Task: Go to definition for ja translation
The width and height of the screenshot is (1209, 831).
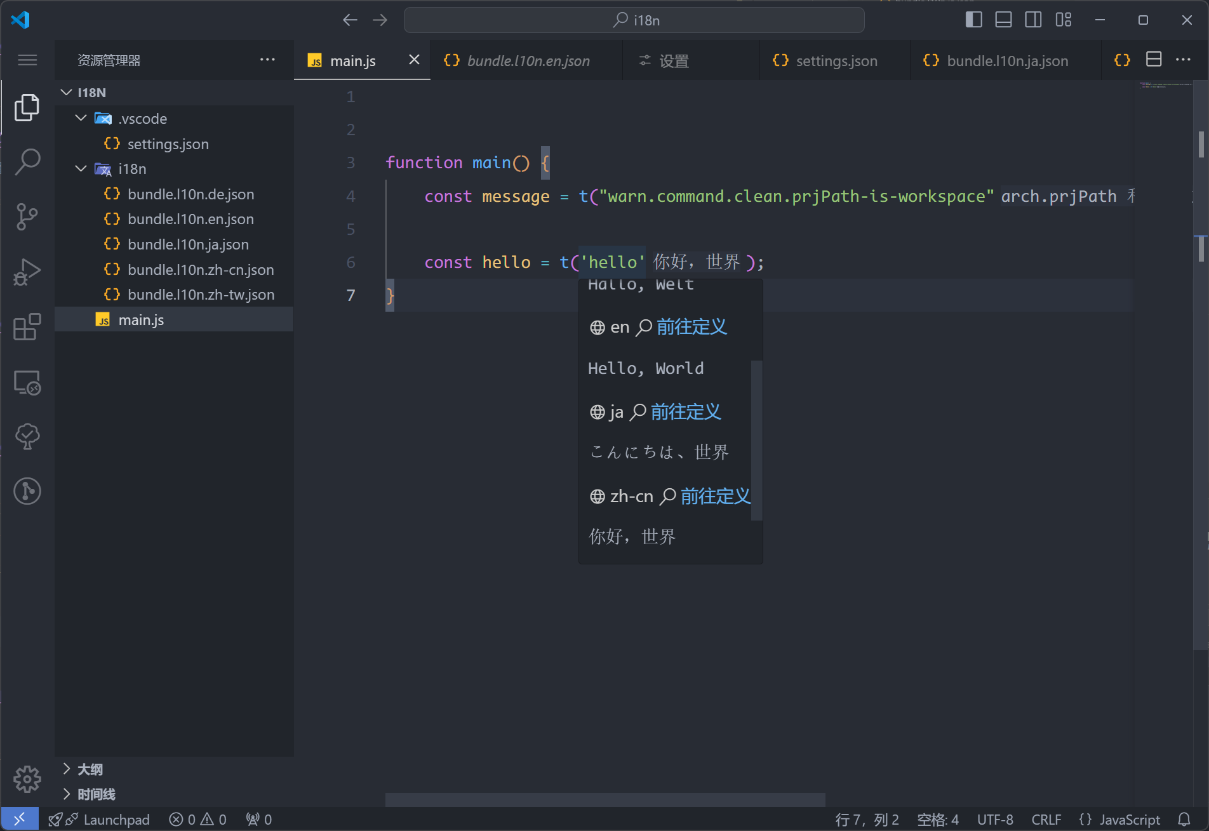Action: click(686, 413)
